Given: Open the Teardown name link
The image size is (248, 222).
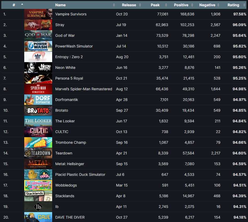Looking at the screenshot, I should coord(64,153).
